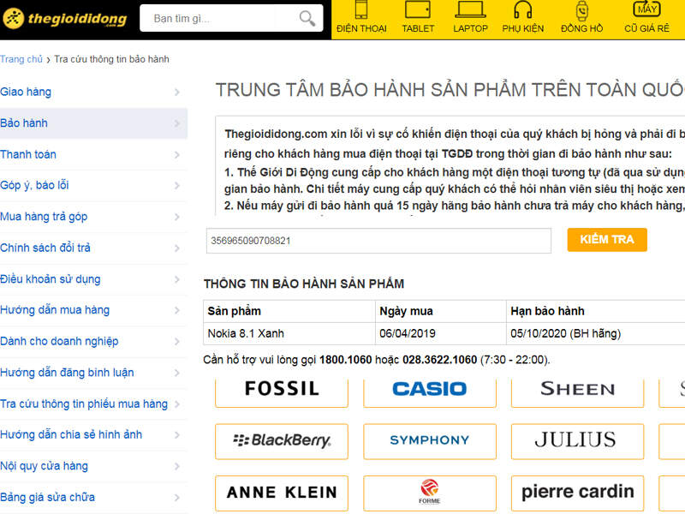
Task: Expand the Chính sách đổi trả arrow
Action: [176, 248]
